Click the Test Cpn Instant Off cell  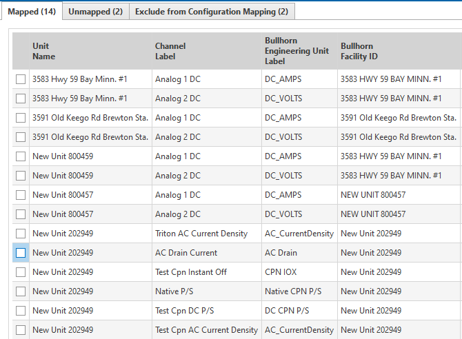coord(207,272)
